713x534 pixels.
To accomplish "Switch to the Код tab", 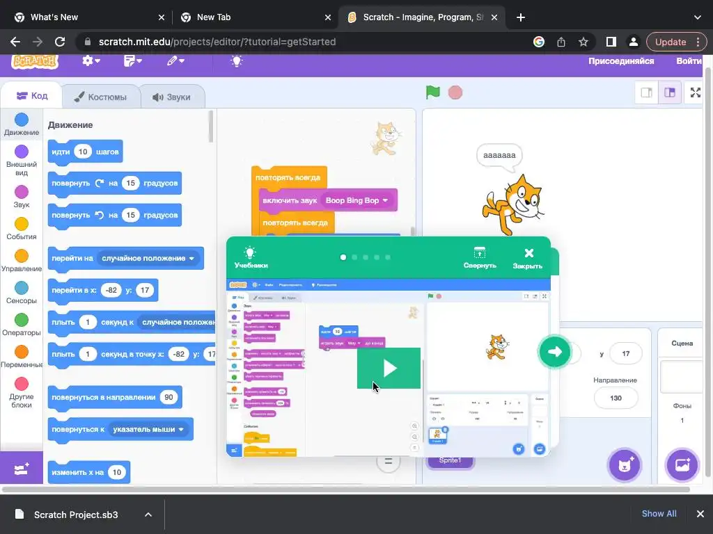I will [32, 96].
